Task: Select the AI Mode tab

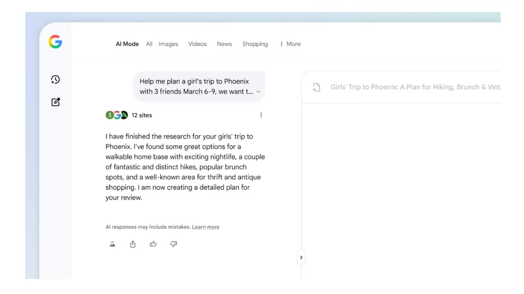Action: click(127, 44)
